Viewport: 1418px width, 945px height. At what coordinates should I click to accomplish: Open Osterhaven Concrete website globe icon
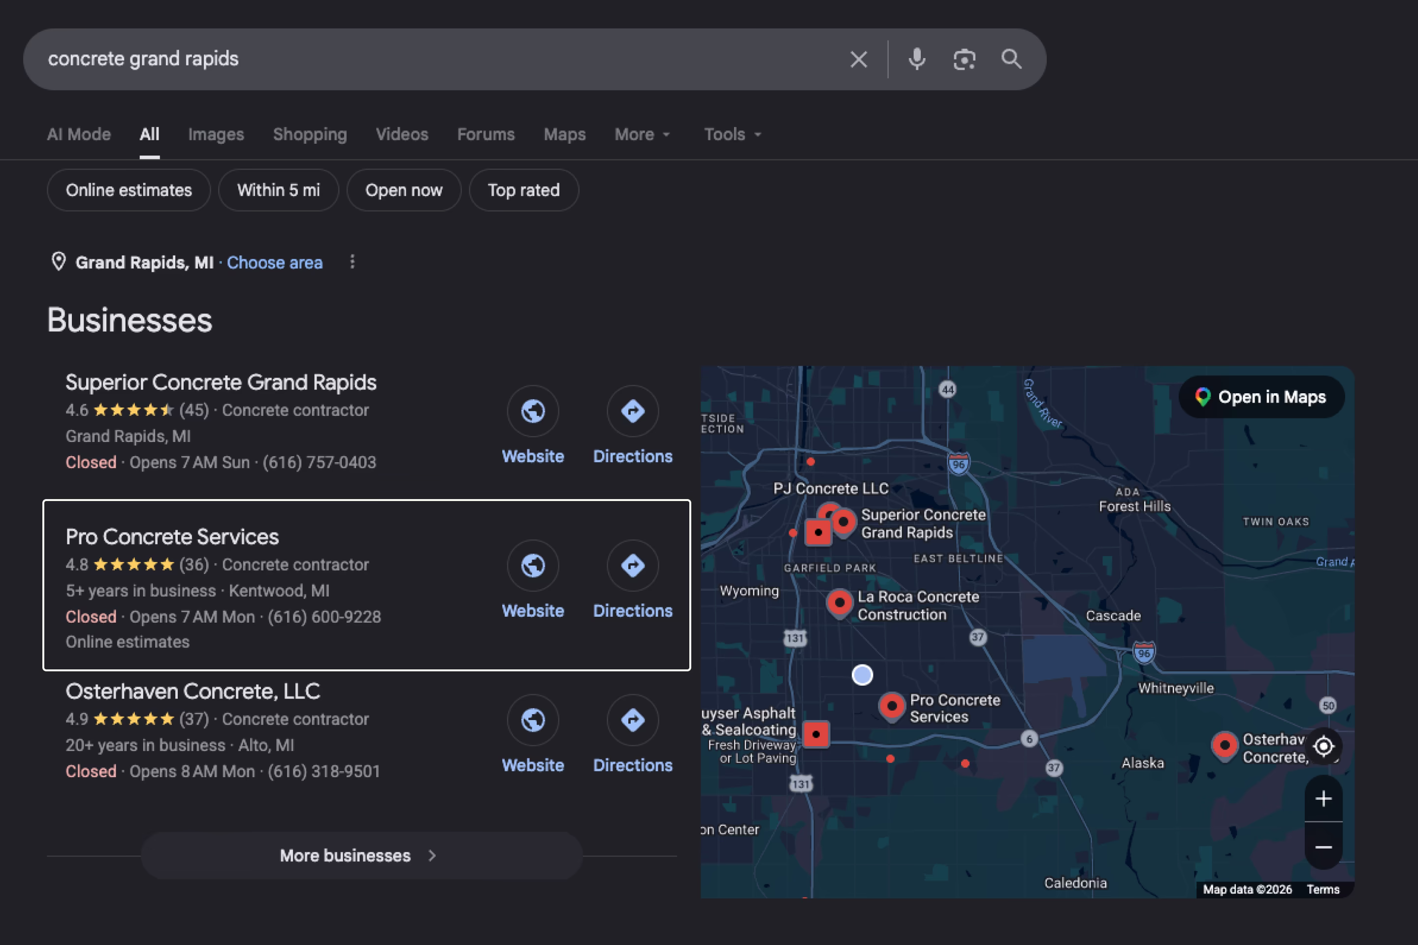tap(533, 720)
